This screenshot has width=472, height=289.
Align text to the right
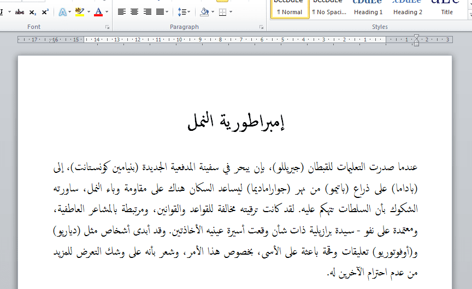[x=147, y=11]
